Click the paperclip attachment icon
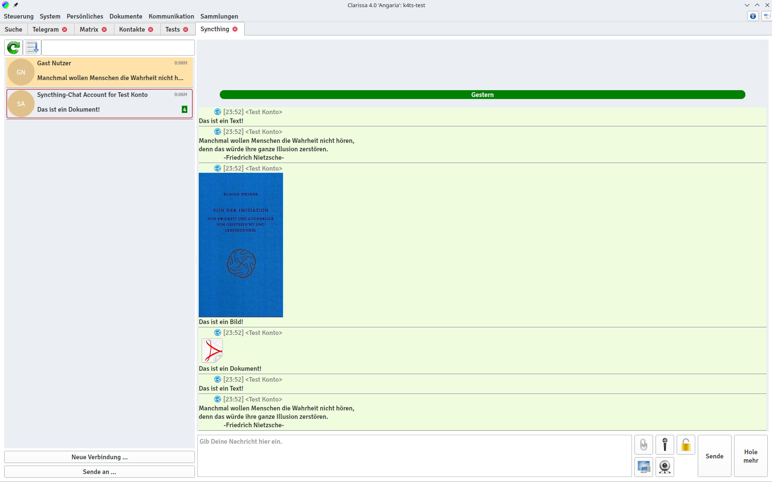The image size is (772, 482). click(643, 445)
